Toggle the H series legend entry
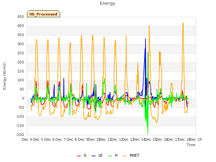The height and width of the screenshot is (162, 216). pyautogui.click(x=113, y=155)
